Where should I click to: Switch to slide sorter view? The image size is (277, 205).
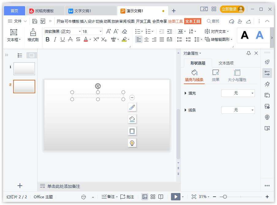153,197
